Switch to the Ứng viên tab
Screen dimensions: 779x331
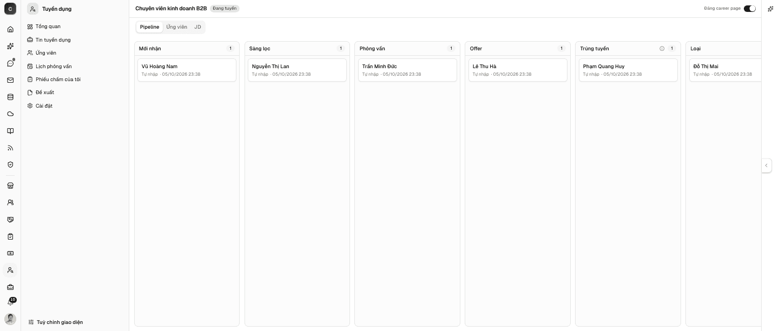coord(176,27)
